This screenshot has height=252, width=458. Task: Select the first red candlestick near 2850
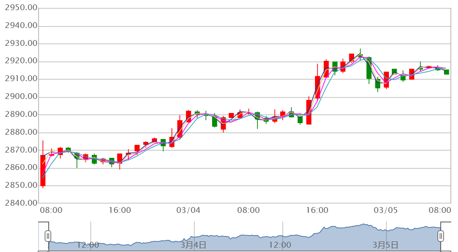click(x=43, y=170)
